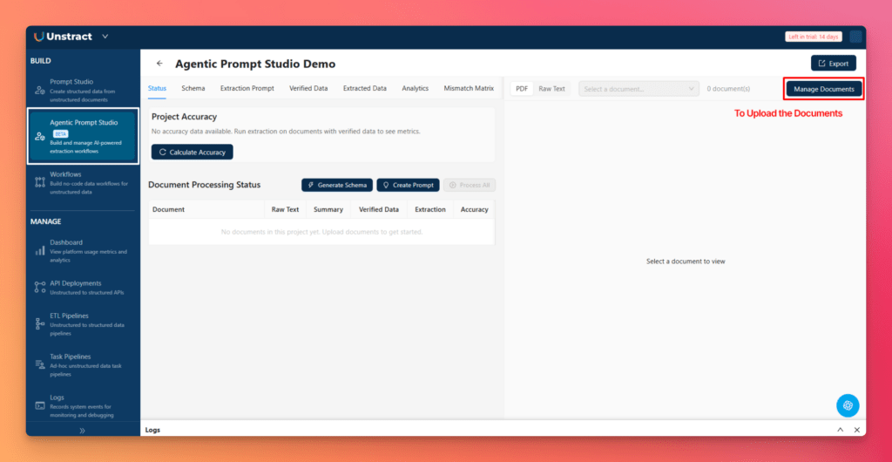The image size is (892, 462).
Task: Click the Manage Documents button
Action: click(x=824, y=89)
